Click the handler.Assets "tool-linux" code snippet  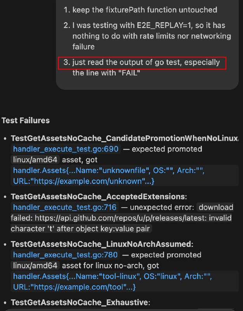pyautogui.click(x=113, y=276)
